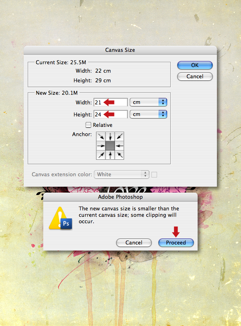Click the 'New Size: 20.1M' text
241x326 pixels.
57,93
